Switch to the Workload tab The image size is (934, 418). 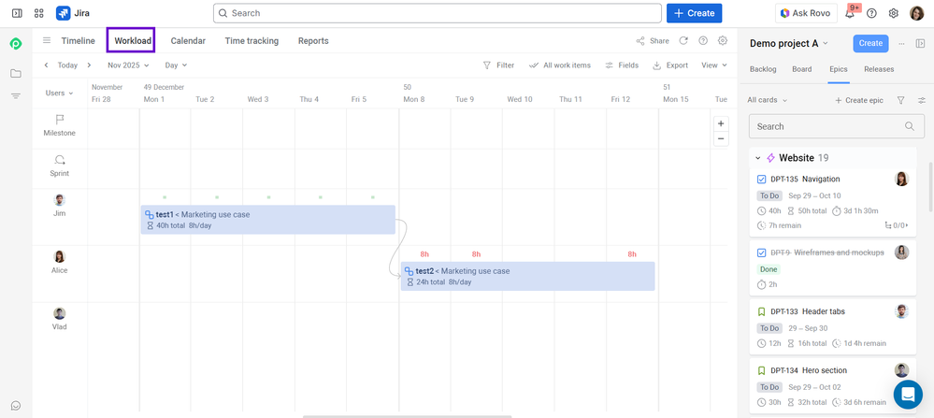133,41
